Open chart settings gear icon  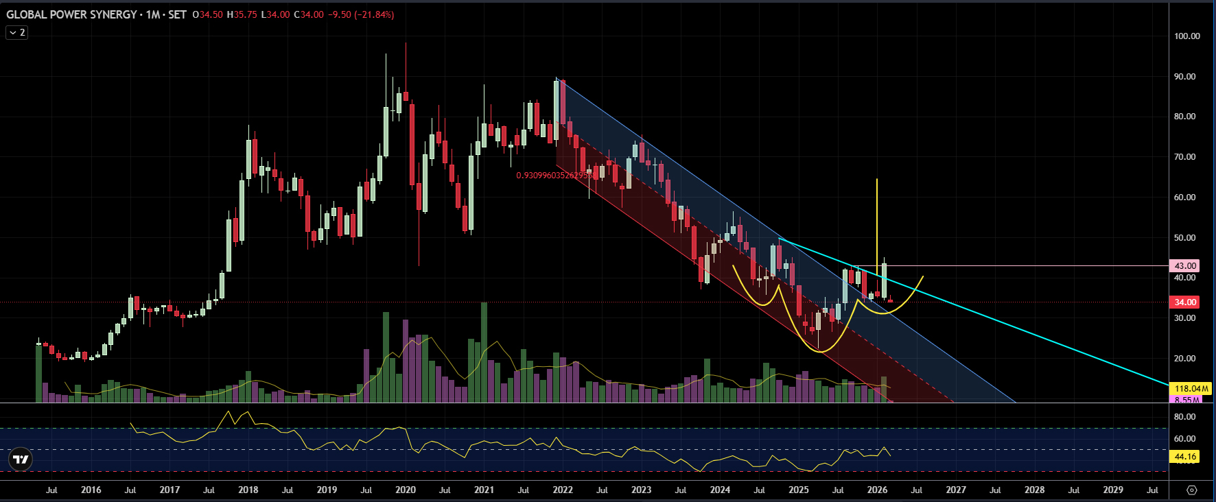1192,490
